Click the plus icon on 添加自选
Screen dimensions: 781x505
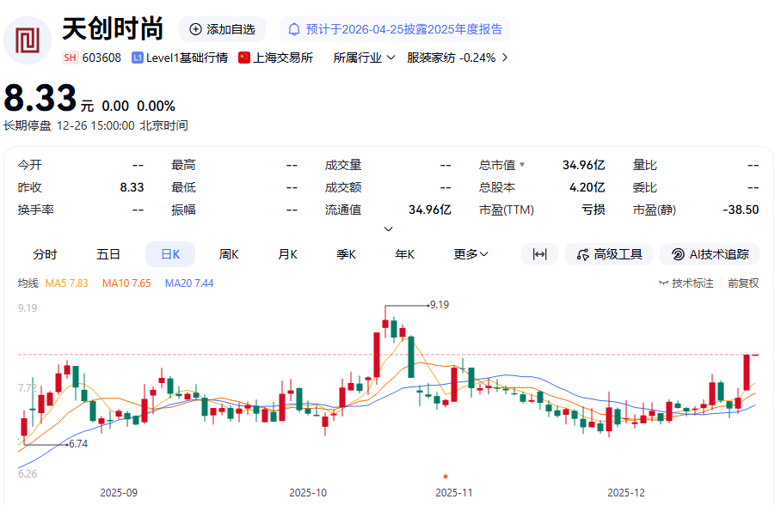pyautogui.click(x=196, y=28)
